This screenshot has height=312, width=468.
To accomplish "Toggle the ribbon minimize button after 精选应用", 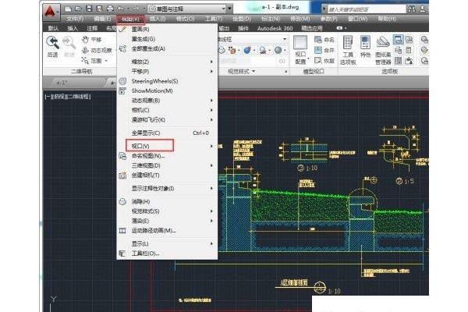I will coord(339,28).
